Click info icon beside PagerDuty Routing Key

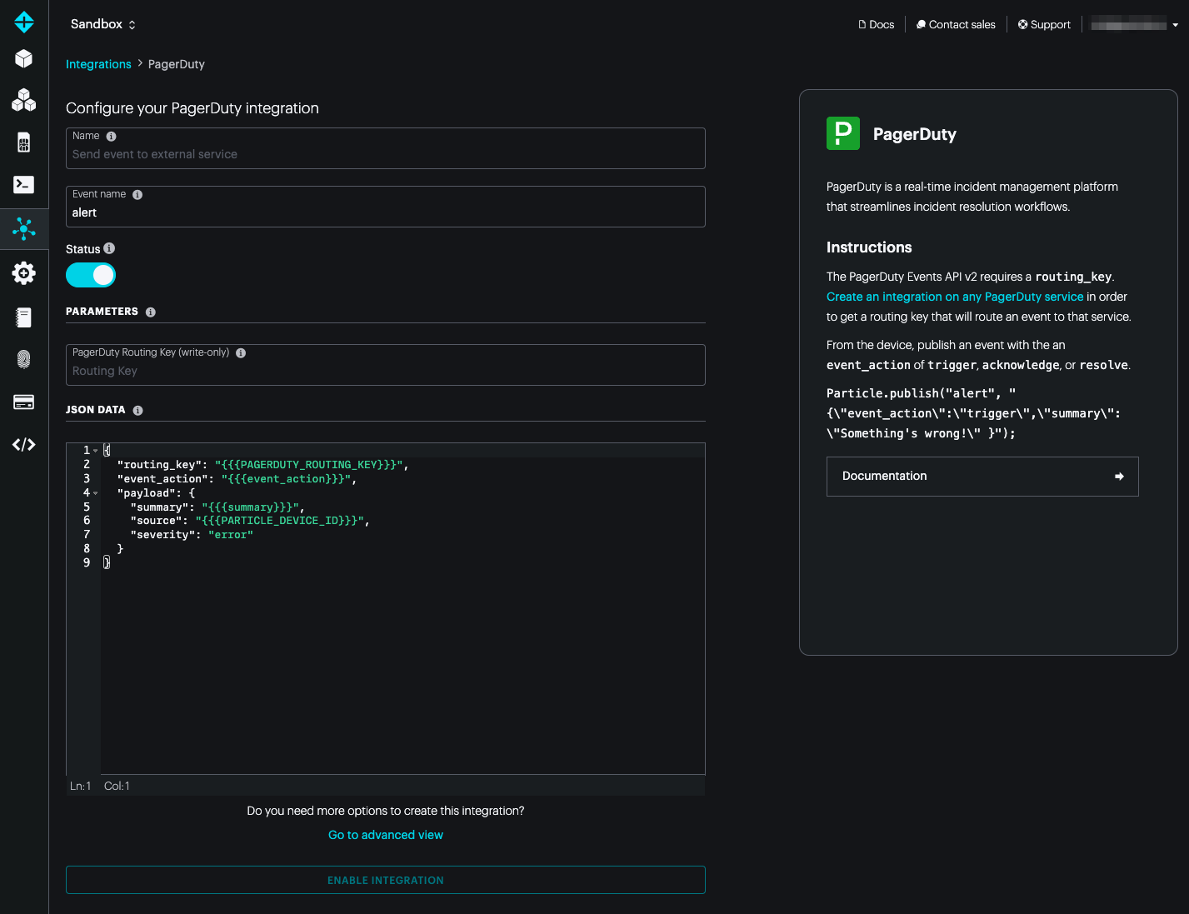tap(241, 353)
